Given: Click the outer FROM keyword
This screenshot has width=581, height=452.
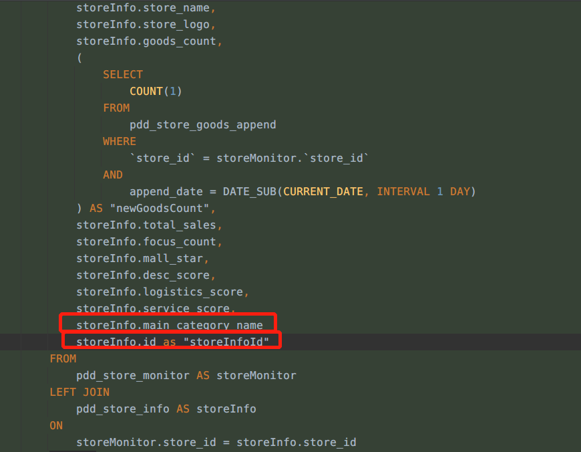Looking at the screenshot, I should point(63,358).
